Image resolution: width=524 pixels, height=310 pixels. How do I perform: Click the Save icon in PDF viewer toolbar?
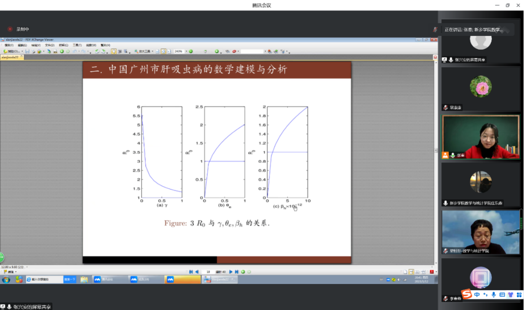point(27,52)
